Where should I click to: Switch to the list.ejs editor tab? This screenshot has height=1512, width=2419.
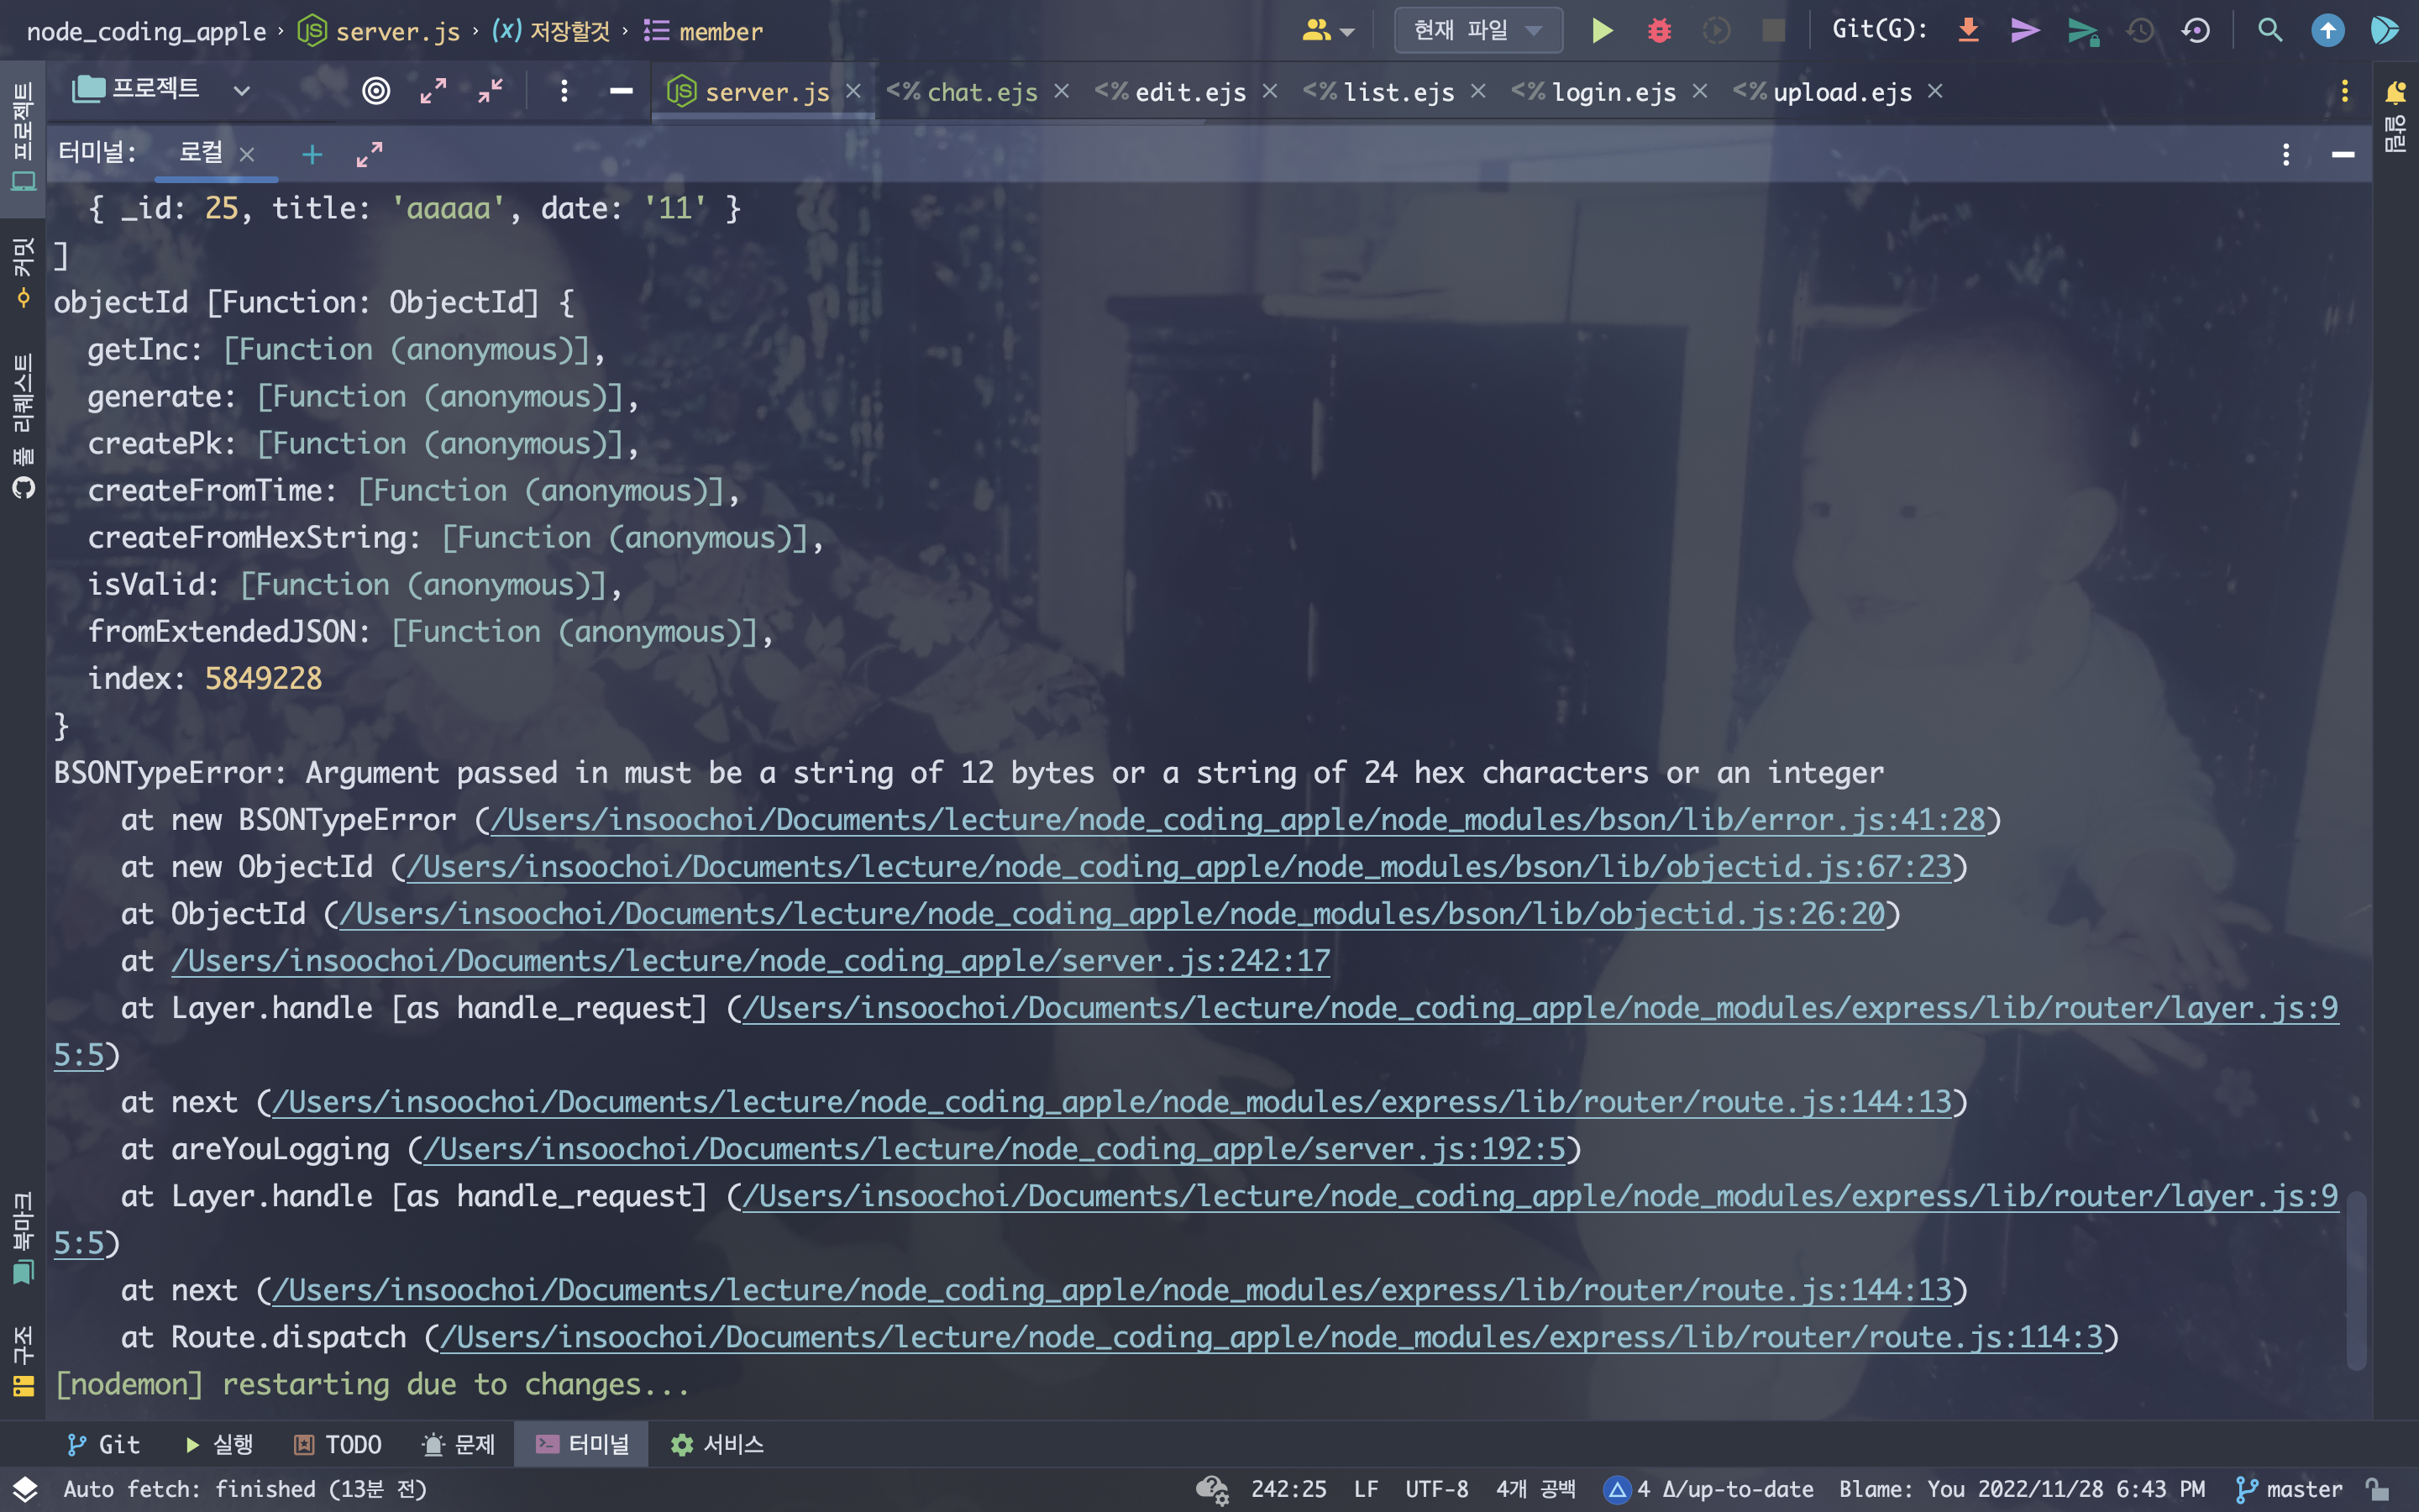[x=1398, y=92]
